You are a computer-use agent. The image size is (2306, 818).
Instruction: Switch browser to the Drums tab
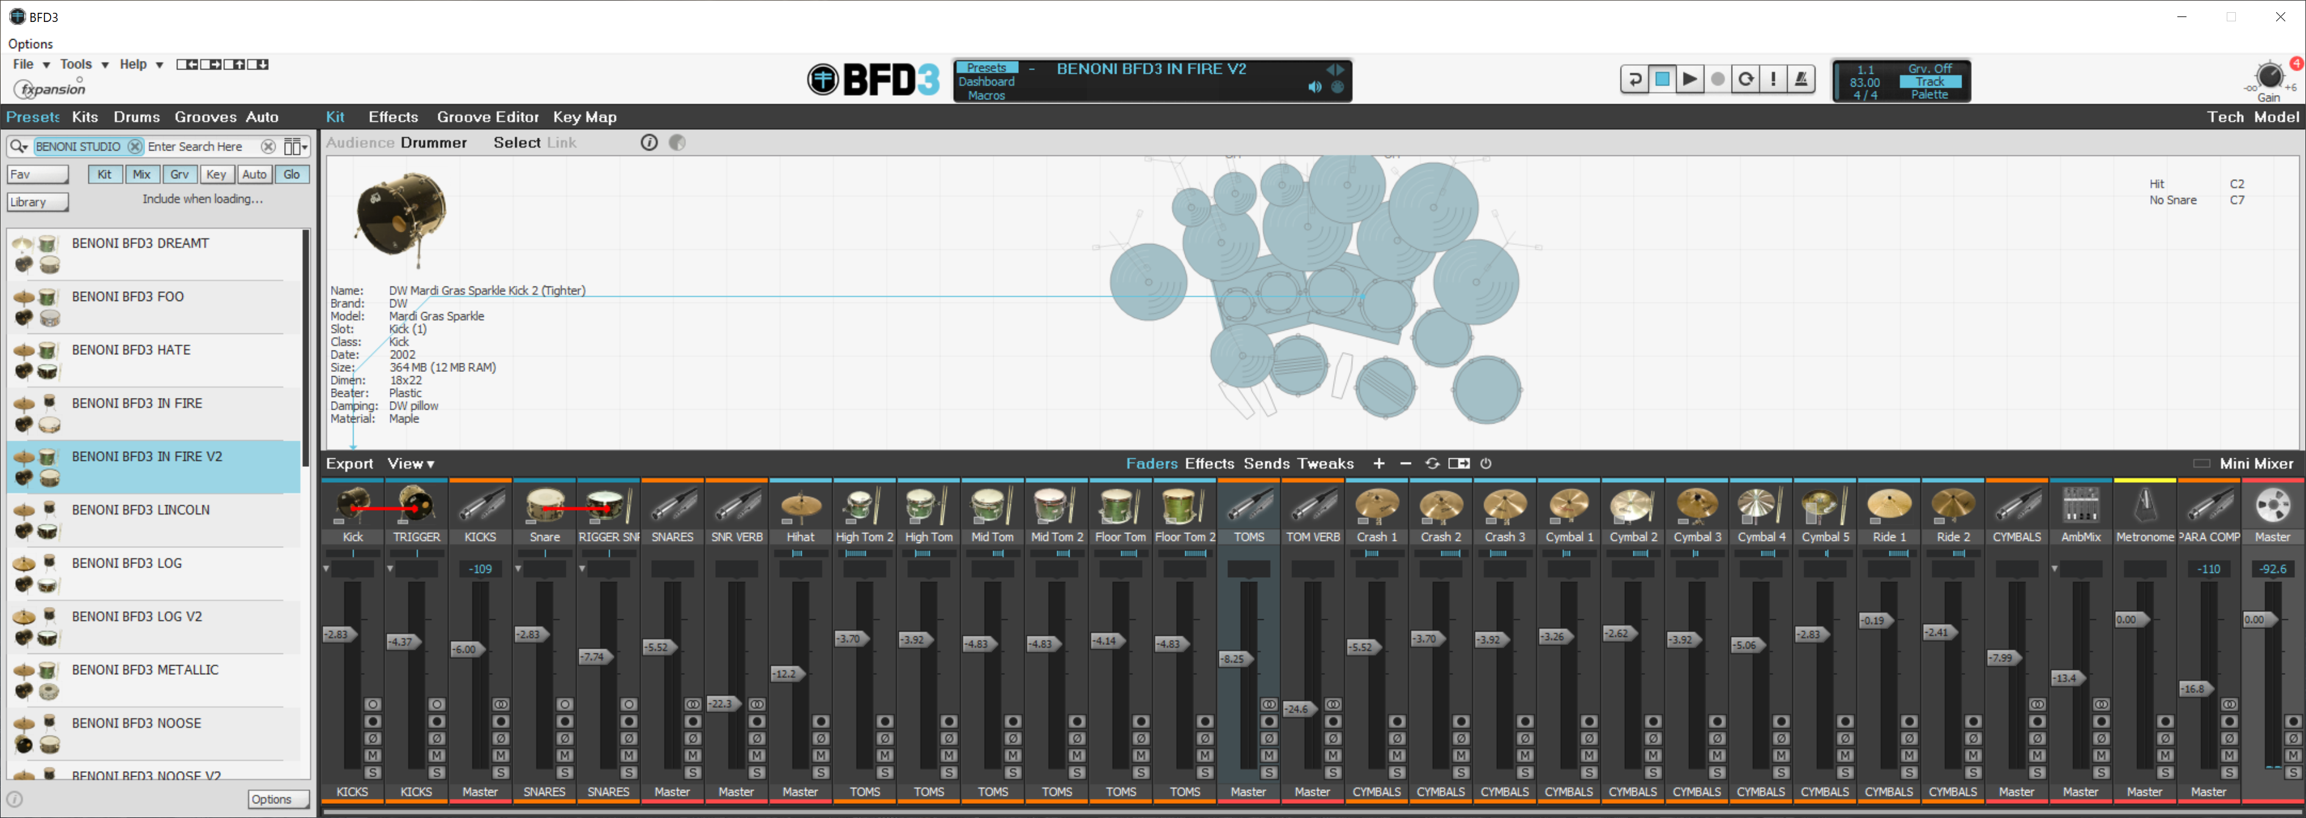(x=136, y=117)
